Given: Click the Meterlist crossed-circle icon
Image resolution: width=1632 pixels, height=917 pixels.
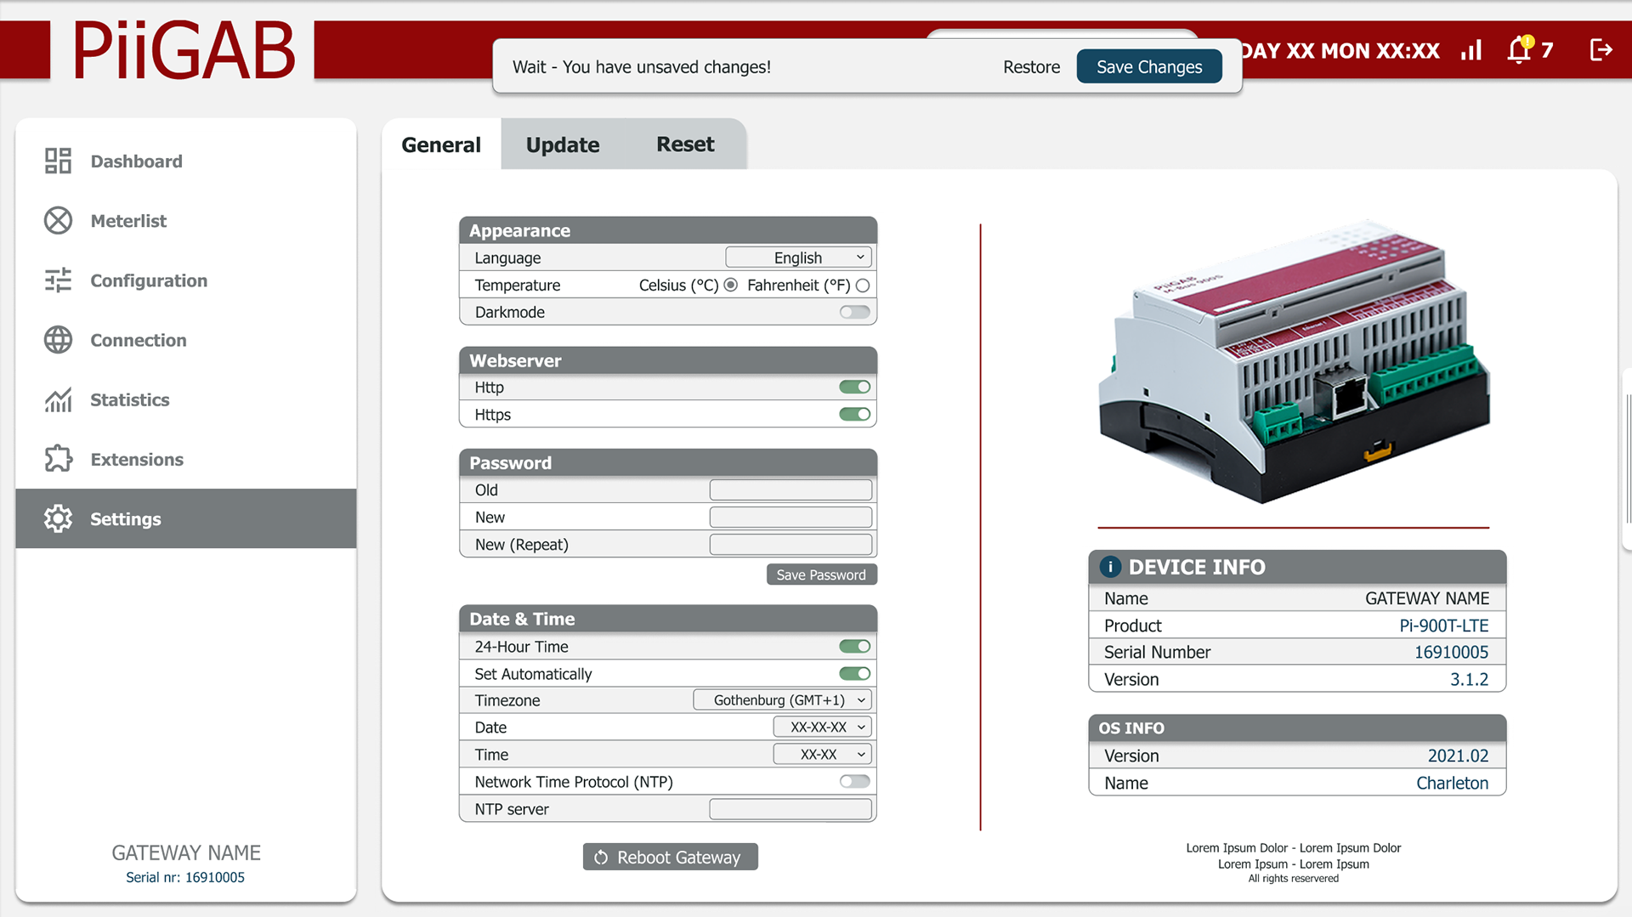Looking at the screenshot, I should pos(58,220).
